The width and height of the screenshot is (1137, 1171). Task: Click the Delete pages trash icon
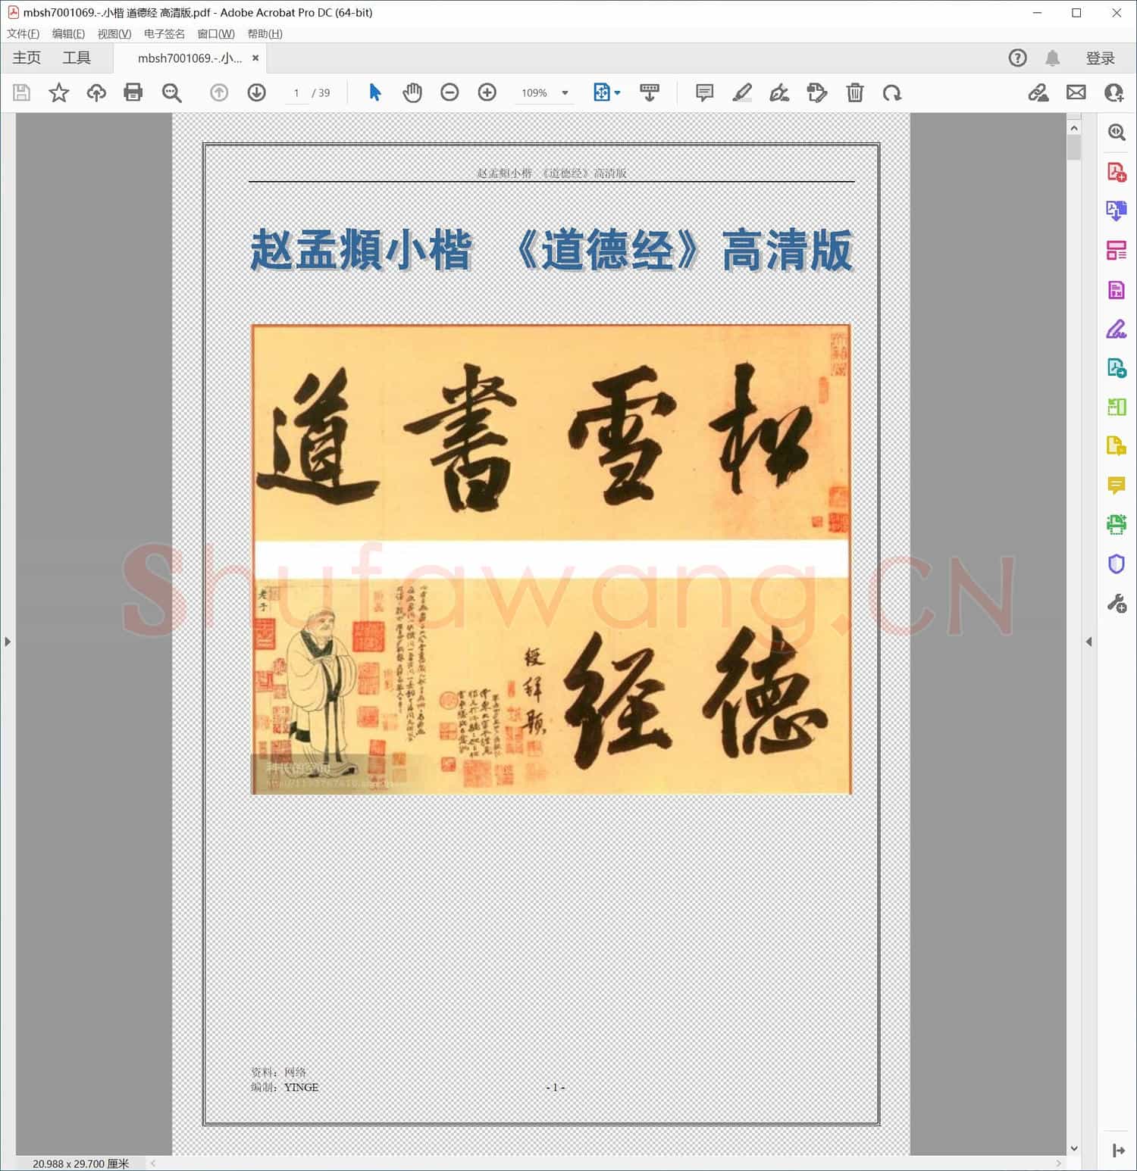tap(855, 92)
